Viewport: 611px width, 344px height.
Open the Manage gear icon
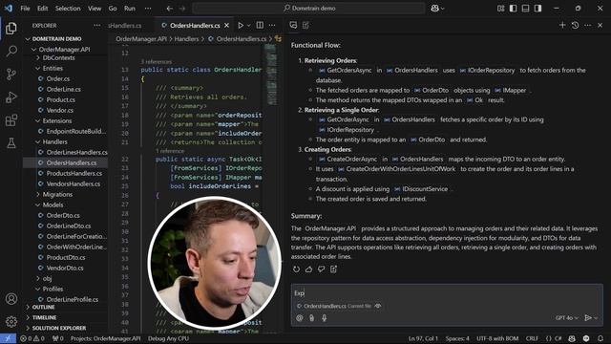[11, 321]
